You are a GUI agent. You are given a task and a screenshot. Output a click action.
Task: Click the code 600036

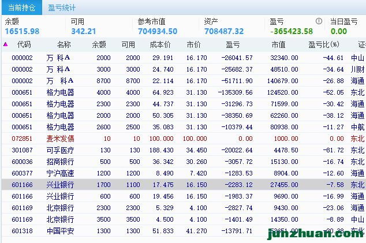(x=22, y=162)
